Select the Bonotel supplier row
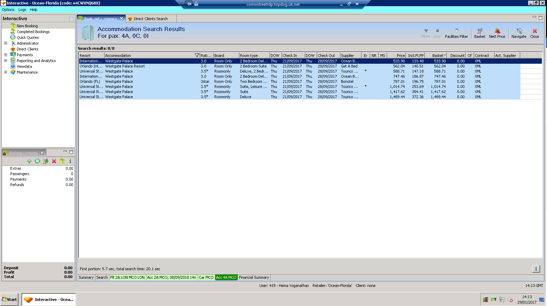547x306 pixels. tap(300, 81)
